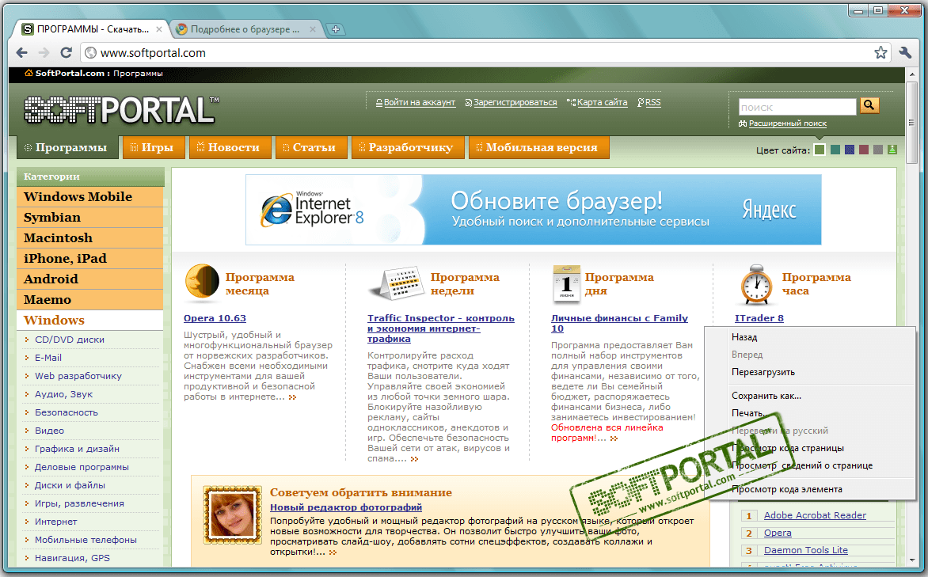Open Traffic Inspector program link
Image resolution: width=928 pixels, height=577 pixels.
(441, 328)
